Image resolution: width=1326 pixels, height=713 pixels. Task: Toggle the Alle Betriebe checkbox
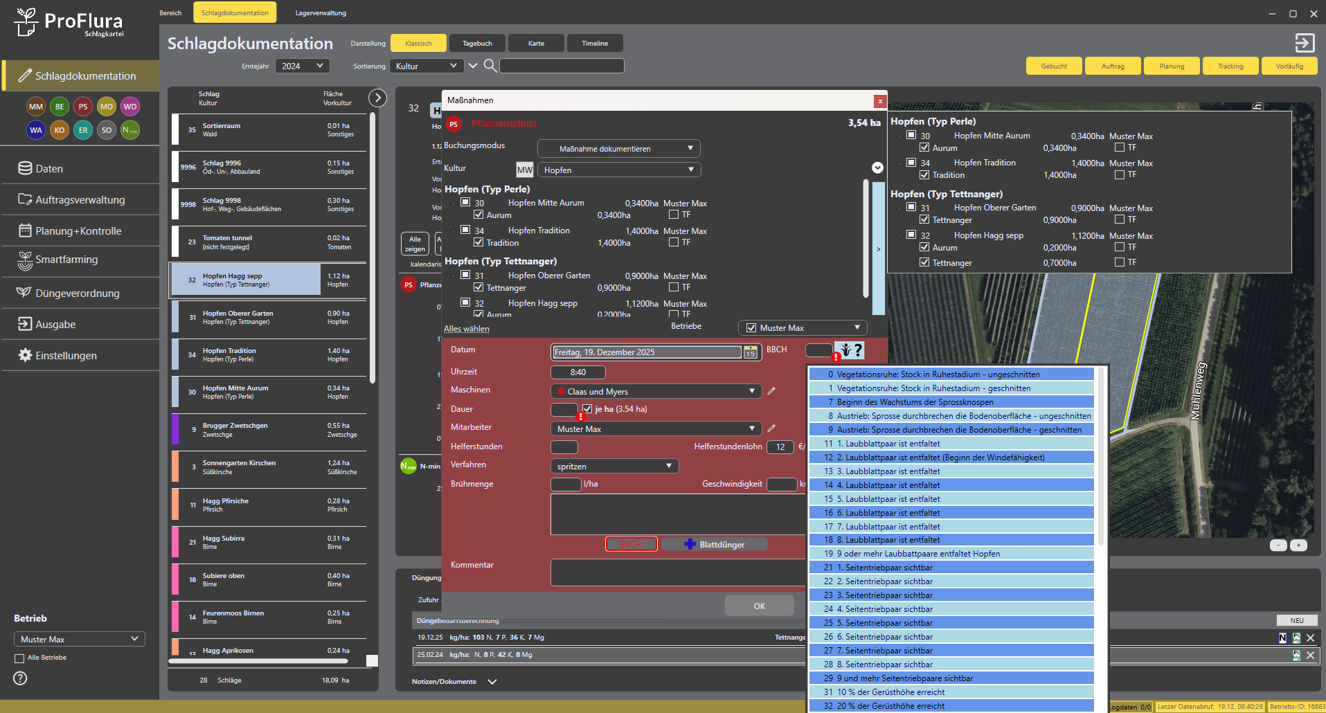pyautogui.click(x=19, y=658)
